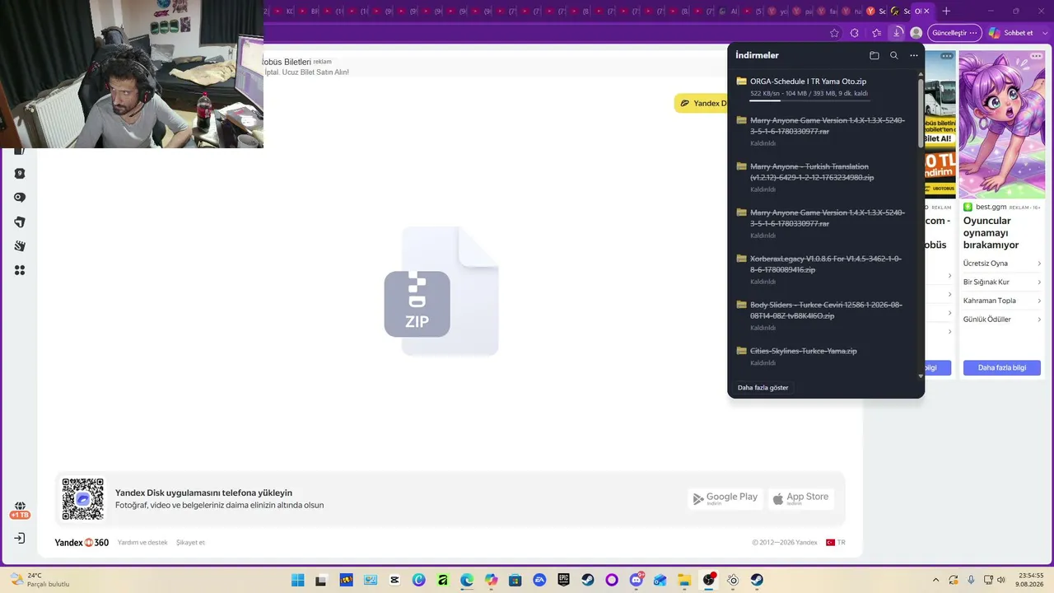
Task: Open the weather widget showing 24°C
Action: click(40, 580)
